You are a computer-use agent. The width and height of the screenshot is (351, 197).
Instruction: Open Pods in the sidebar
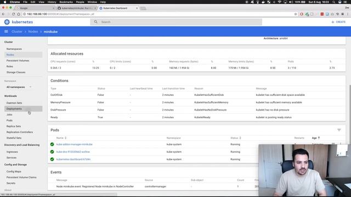click(x=9, y=120)
